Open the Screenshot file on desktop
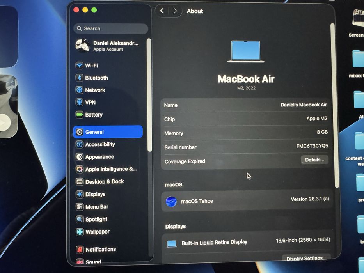 tap(357, 18)
